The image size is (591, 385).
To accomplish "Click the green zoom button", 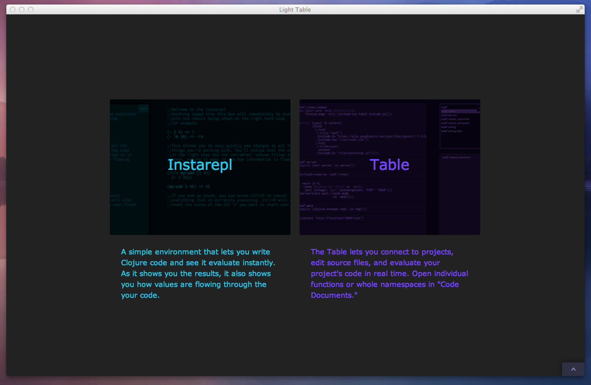I will [31, 9].
